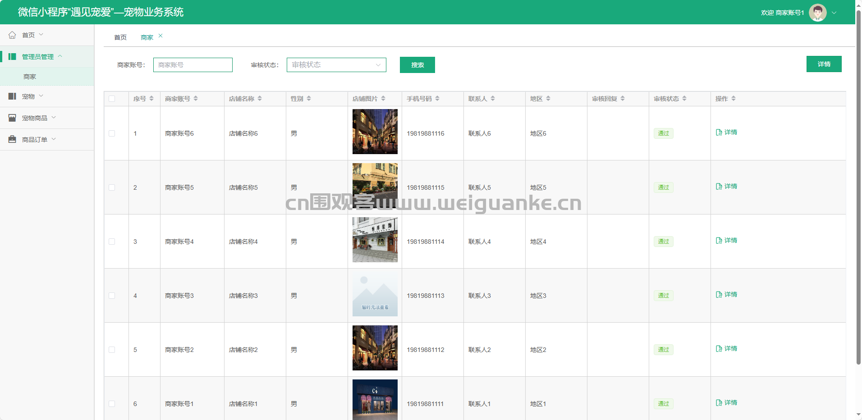The width and height of the screenshot is (862, 420).
Task: Open 详情 link for 商家账号5 row
Action: 727,187
